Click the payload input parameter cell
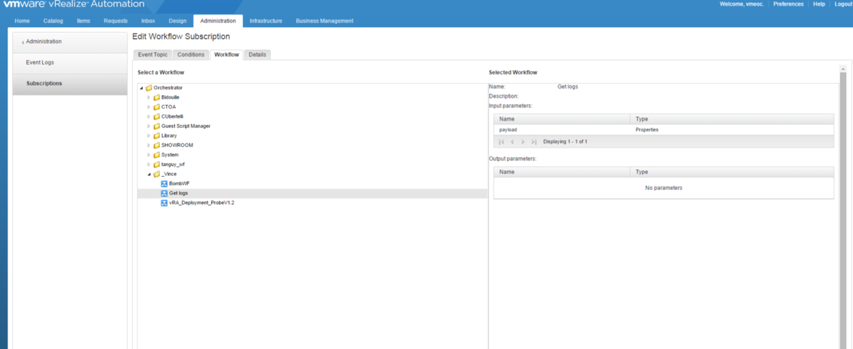Viewport: 853px width, 349px height. [x=562, y=130]
